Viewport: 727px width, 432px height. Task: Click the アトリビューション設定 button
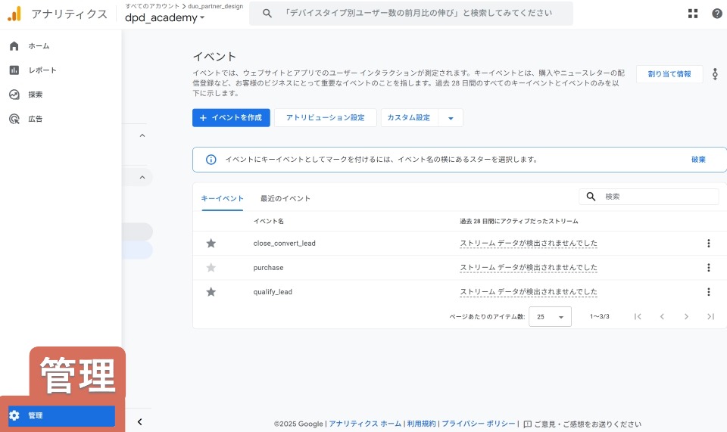325,118
